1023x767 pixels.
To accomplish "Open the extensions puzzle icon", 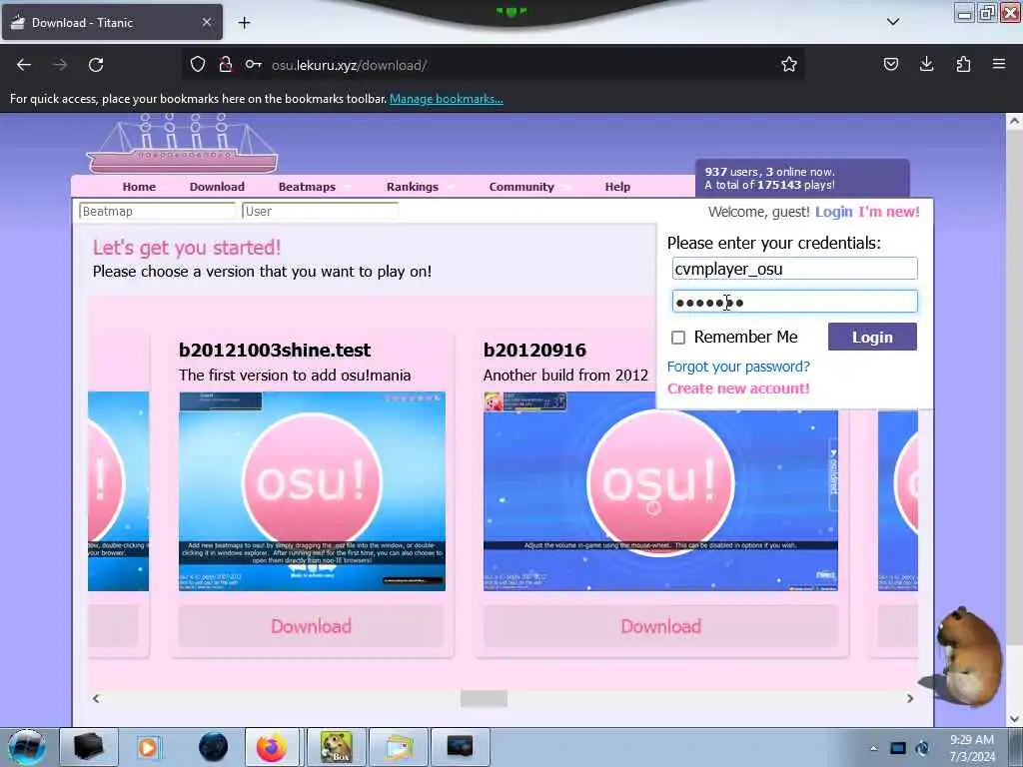I will 963,64.
